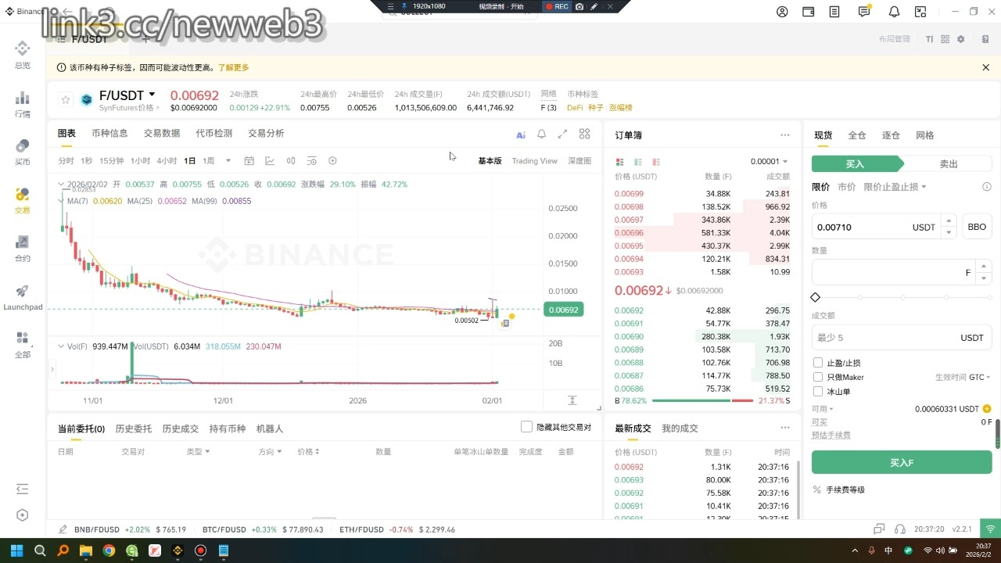Image resolution: width=1001 pixels, height=563 pixels.
Task: Open the candlestick style icon
Action: (x=291, y=161)
